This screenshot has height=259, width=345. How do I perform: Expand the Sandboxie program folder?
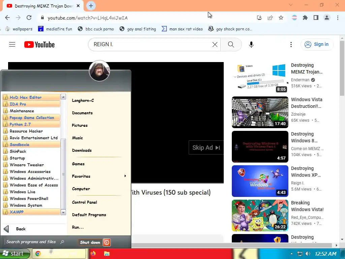[31, 144]
